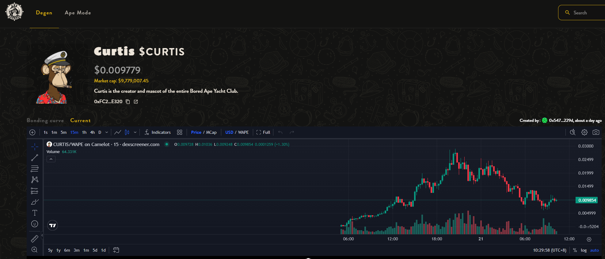Open the Bonding curve tab
The height and width of the screenshot is (259, 605).
pos(45,121)
